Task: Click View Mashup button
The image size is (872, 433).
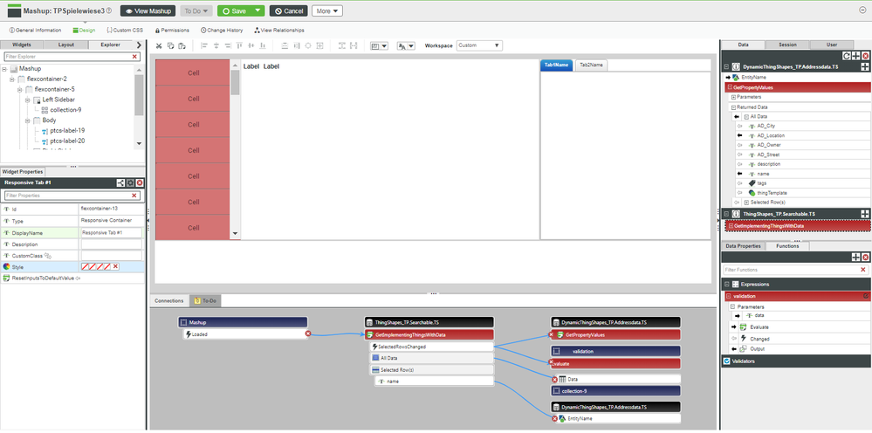Action: point(148,10)
